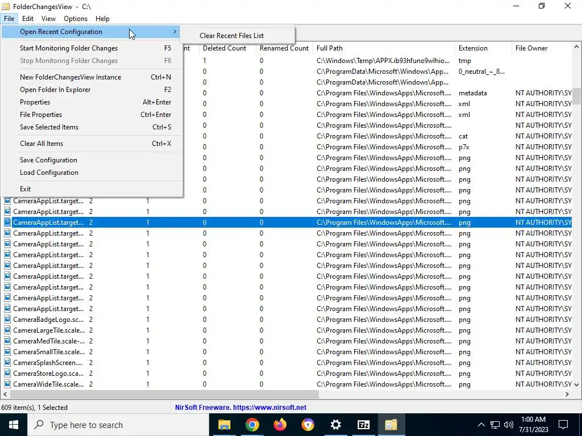
Task: Click FolderChangesView taskbar icon
Action: 391,425
